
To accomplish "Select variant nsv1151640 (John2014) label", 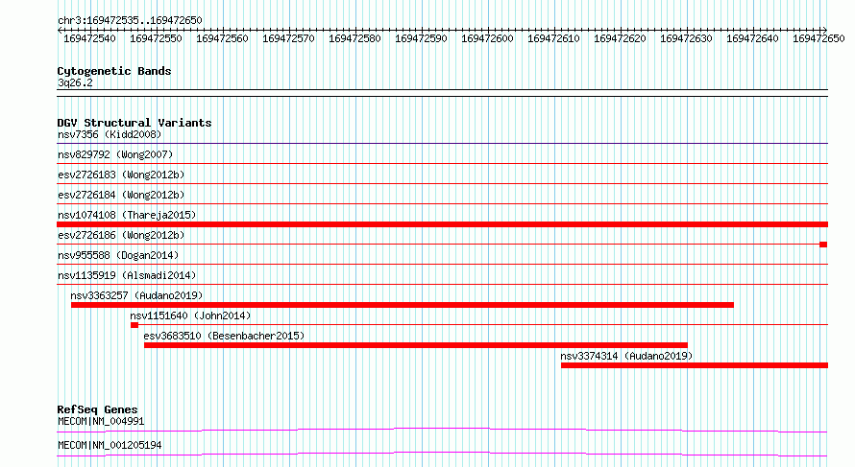I will (x=190, y=315).
